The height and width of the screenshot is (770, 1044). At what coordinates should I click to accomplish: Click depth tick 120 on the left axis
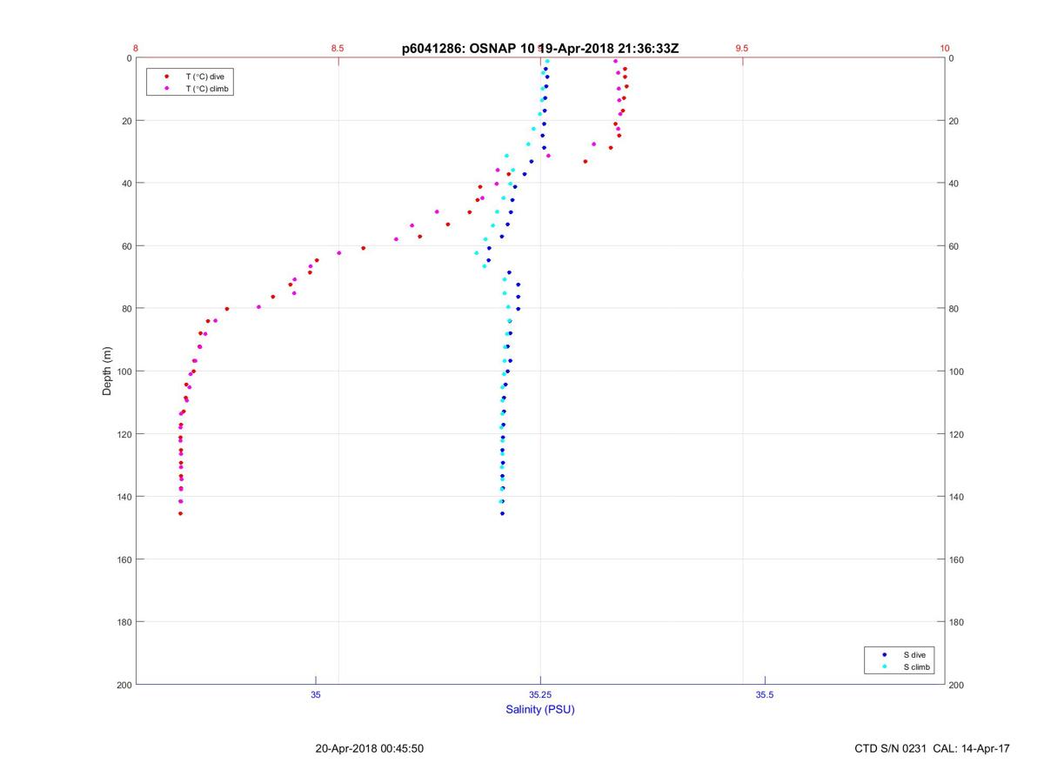(124, 434)
